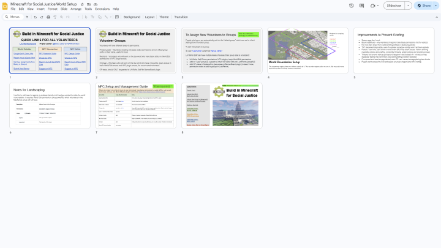Expand the Share options dropdown arrow
The image size is (441, 248).
coord(436,6)
